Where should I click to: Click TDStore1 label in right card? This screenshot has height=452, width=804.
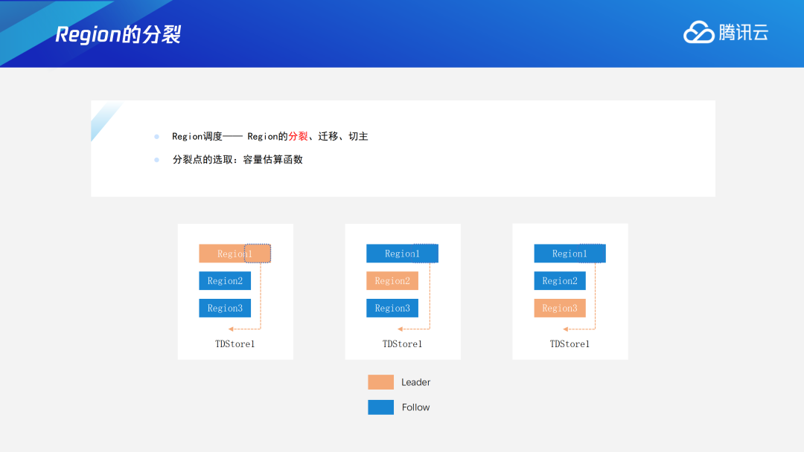569,344
